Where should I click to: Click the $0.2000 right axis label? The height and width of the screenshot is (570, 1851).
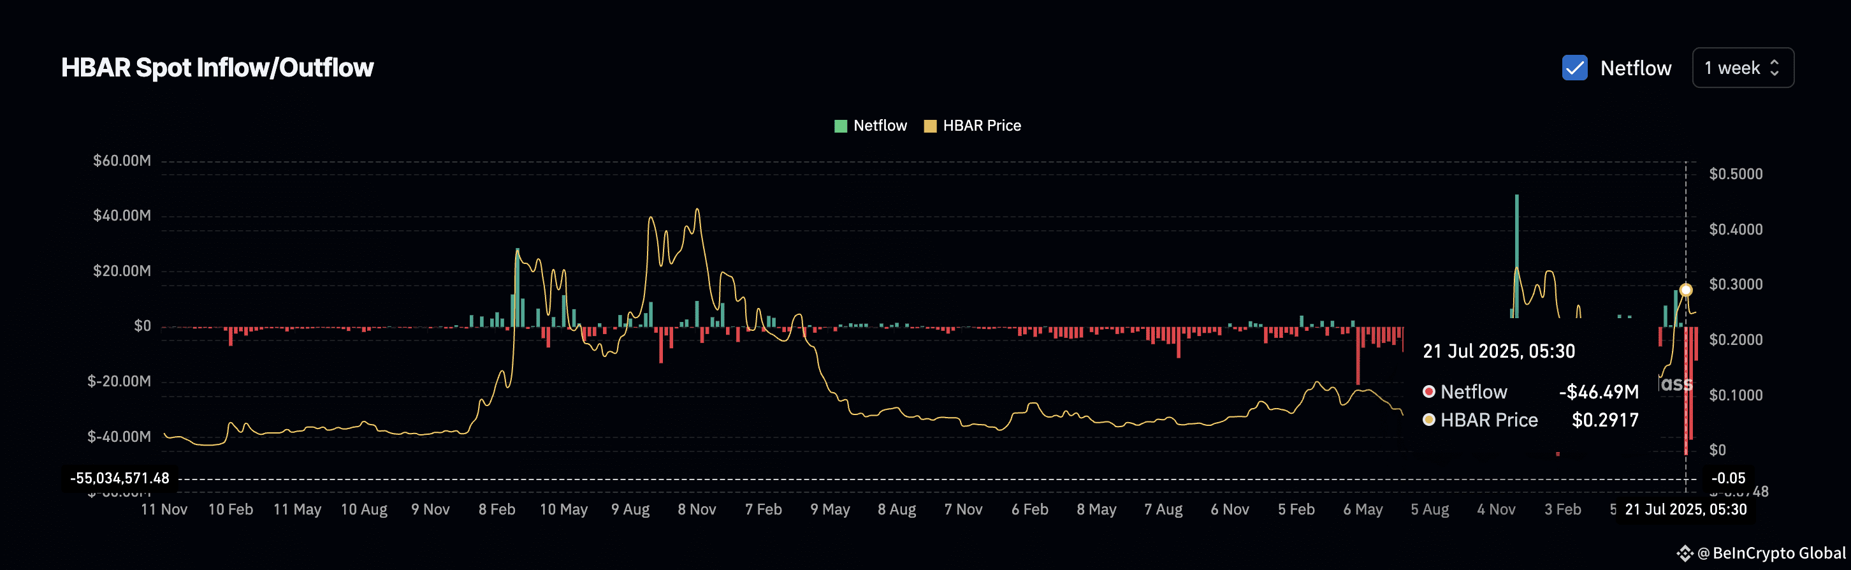tap(1735, 339)
